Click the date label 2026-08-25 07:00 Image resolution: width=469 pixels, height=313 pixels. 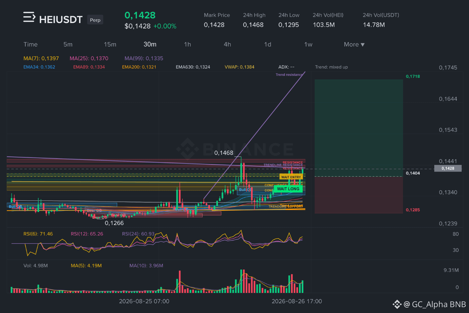pos(144,301)
